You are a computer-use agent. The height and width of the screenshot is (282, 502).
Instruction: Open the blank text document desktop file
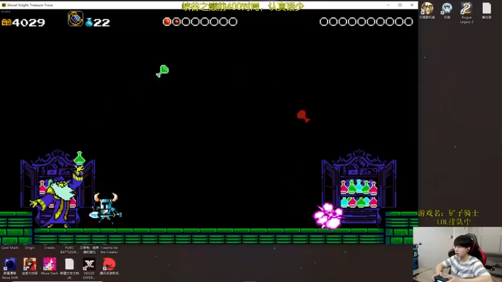click(70, 268)
